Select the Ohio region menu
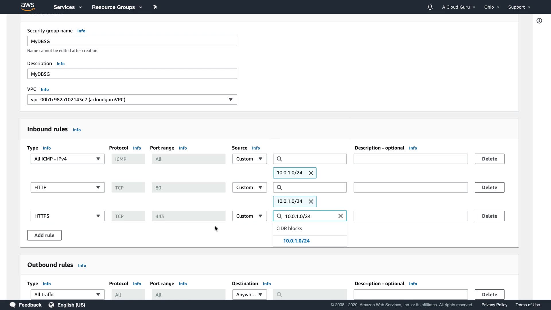This screenshot has height=310, width=551. [x=491, y=7]
